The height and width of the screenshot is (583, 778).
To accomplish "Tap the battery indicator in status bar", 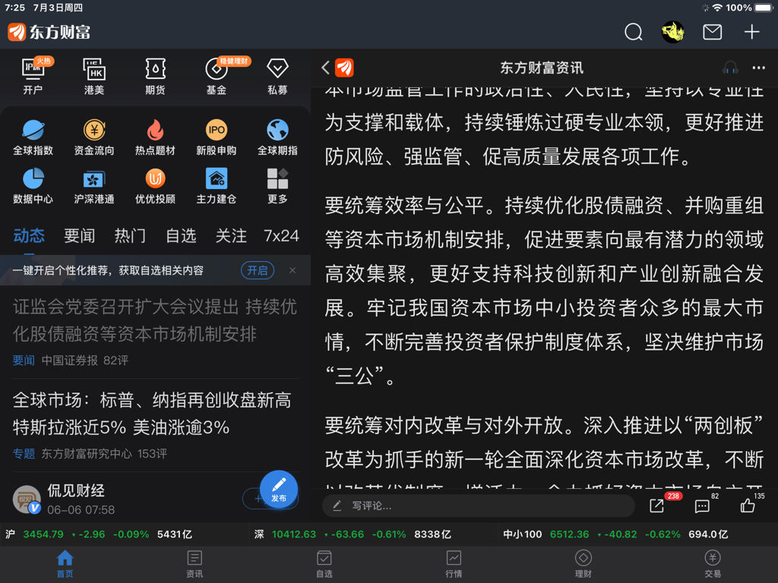I will point(764,8).
